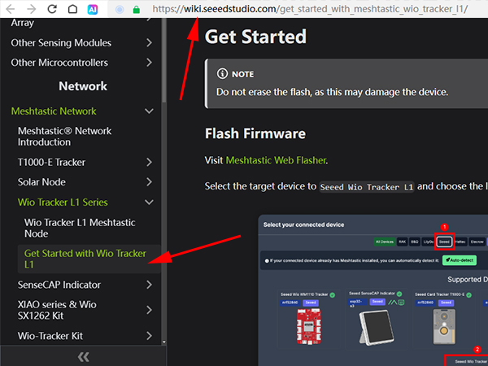The width and height of the screenshot is (488, 366).
Task: Expand Other Sensing Modules section
Action: pos(149,42)
